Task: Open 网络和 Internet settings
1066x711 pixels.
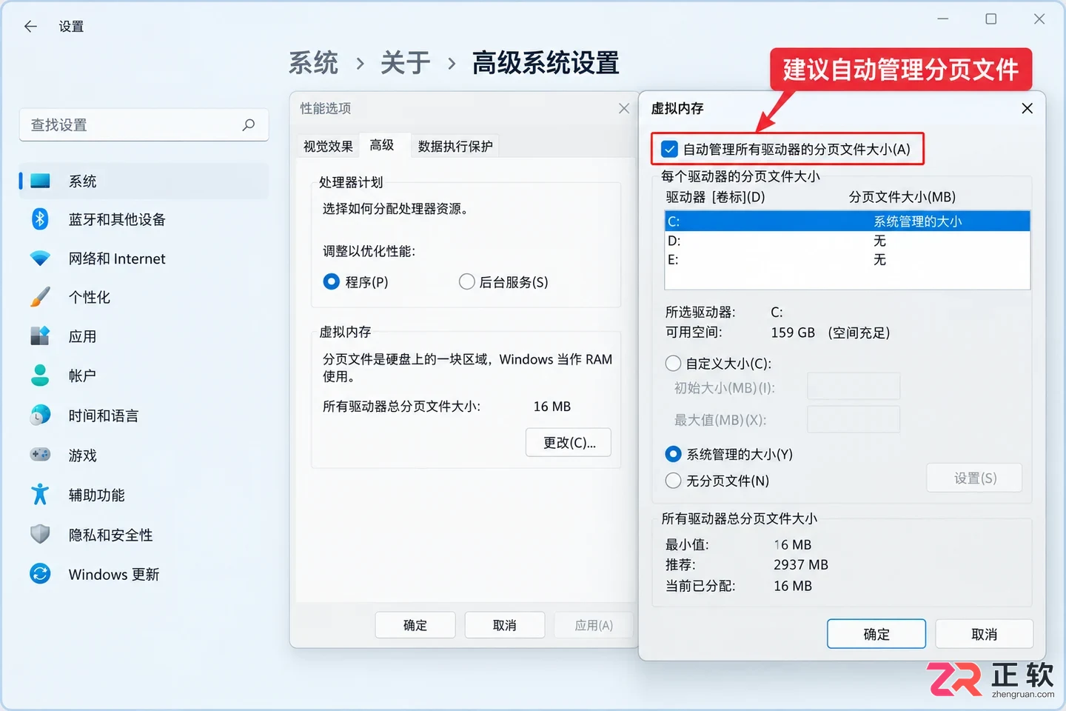Action: click(117, 258)
